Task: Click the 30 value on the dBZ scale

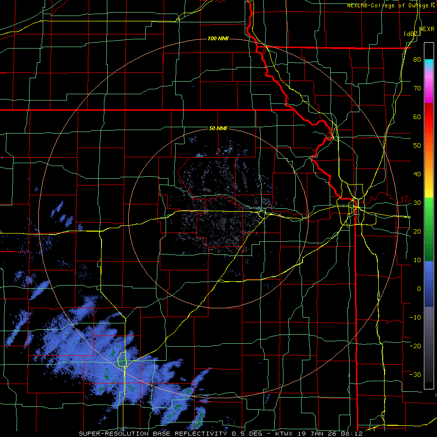Action: [417, 202]
